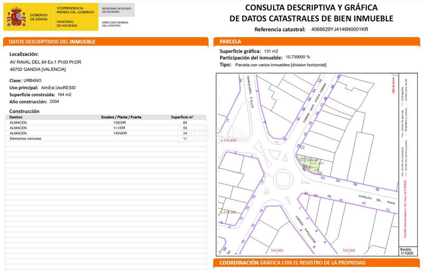
Task: Click 'MINISTERIO DE HACIENDA' text
Action: pos(67,23)
